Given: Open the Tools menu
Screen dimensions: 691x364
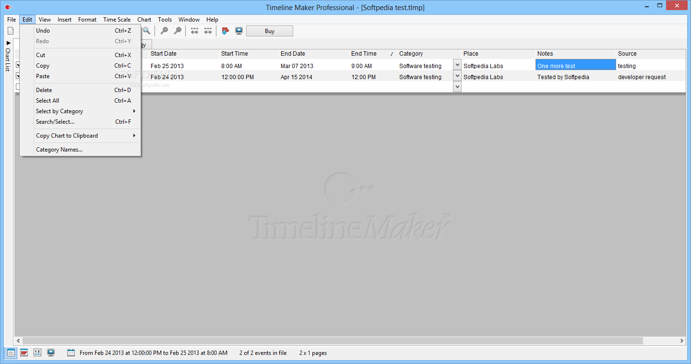Looking at the screenshot, I should click(x=165, y=20).
